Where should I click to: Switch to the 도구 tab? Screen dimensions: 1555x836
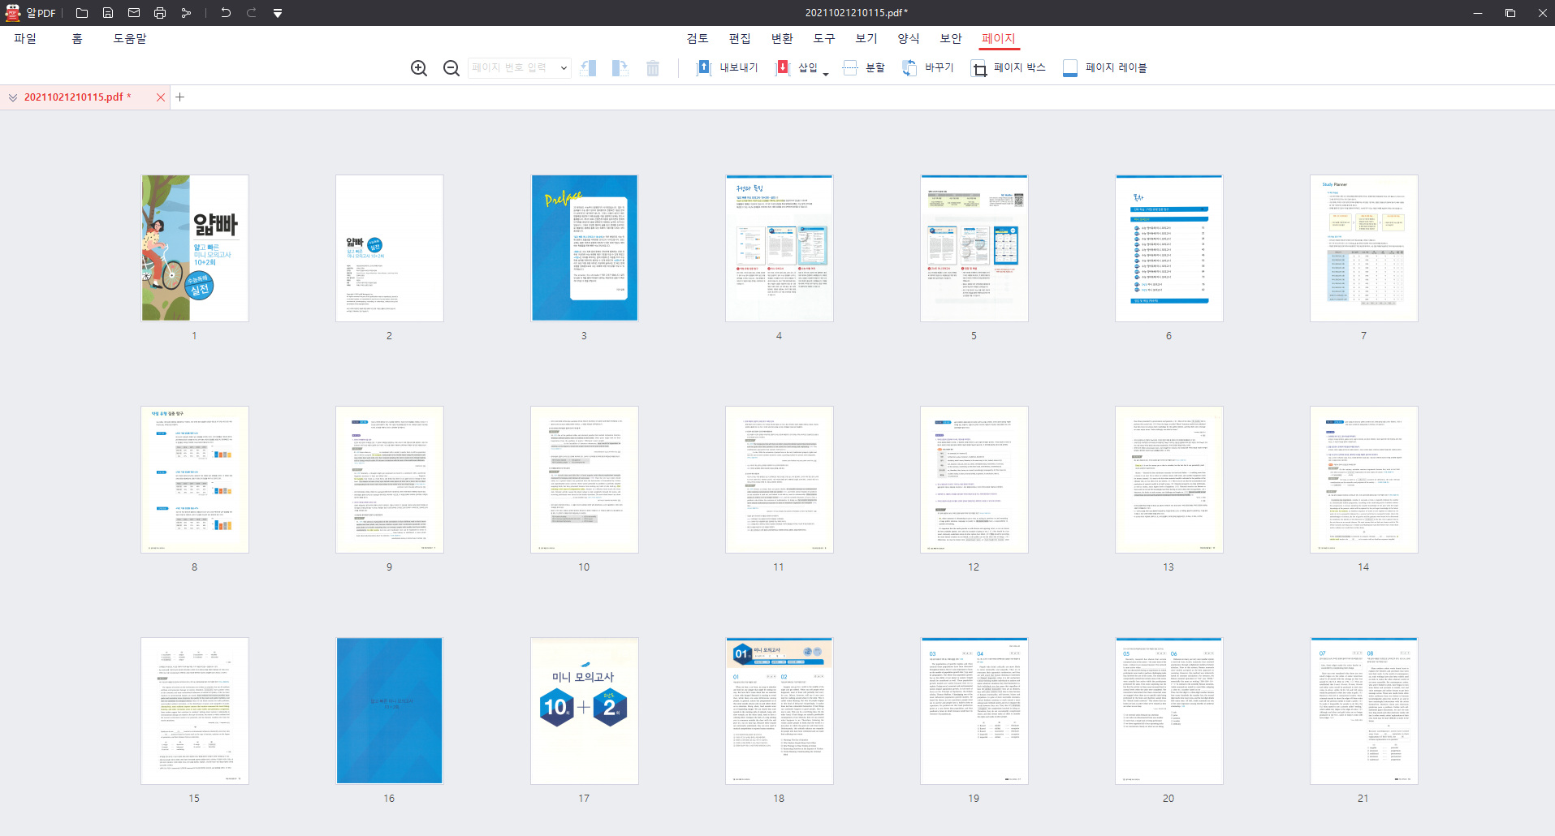(824, 38)
